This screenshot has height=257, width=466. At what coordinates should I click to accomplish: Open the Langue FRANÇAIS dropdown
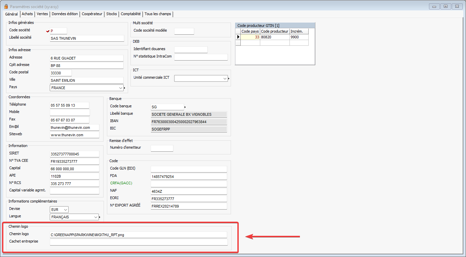(96, 217)
